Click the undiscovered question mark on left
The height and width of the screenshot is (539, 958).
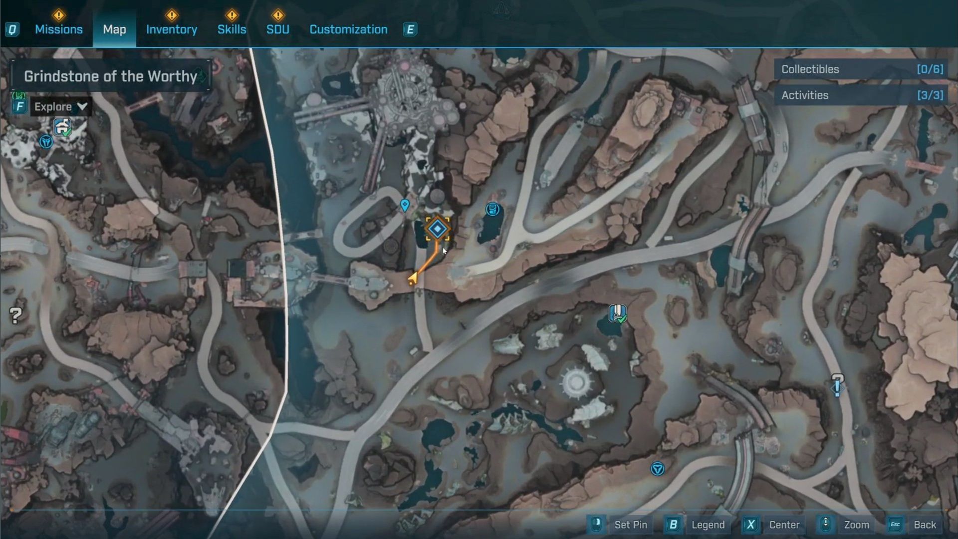pyautogui.click(x=15, y=315)
